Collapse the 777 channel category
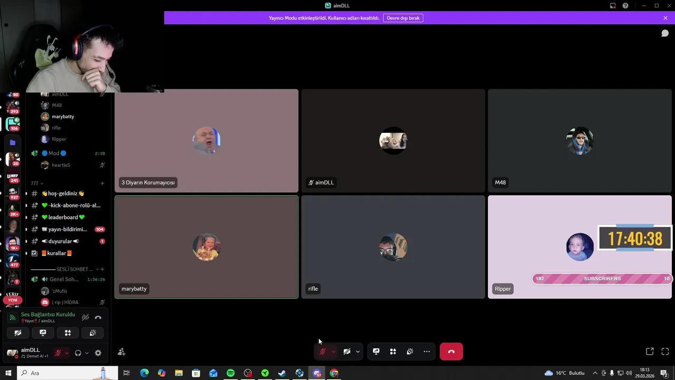The height and width of the screenshot is (380, 675). click(x=37, y=183)
